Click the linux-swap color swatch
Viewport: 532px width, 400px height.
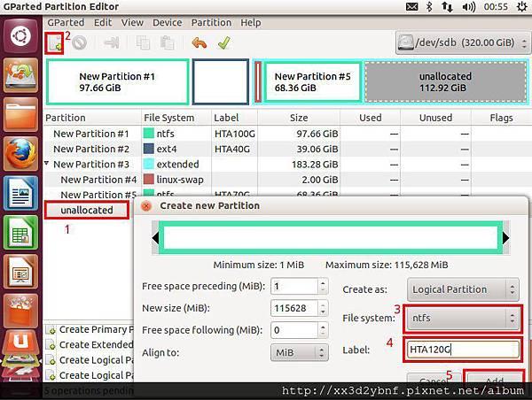coord(149,179)
